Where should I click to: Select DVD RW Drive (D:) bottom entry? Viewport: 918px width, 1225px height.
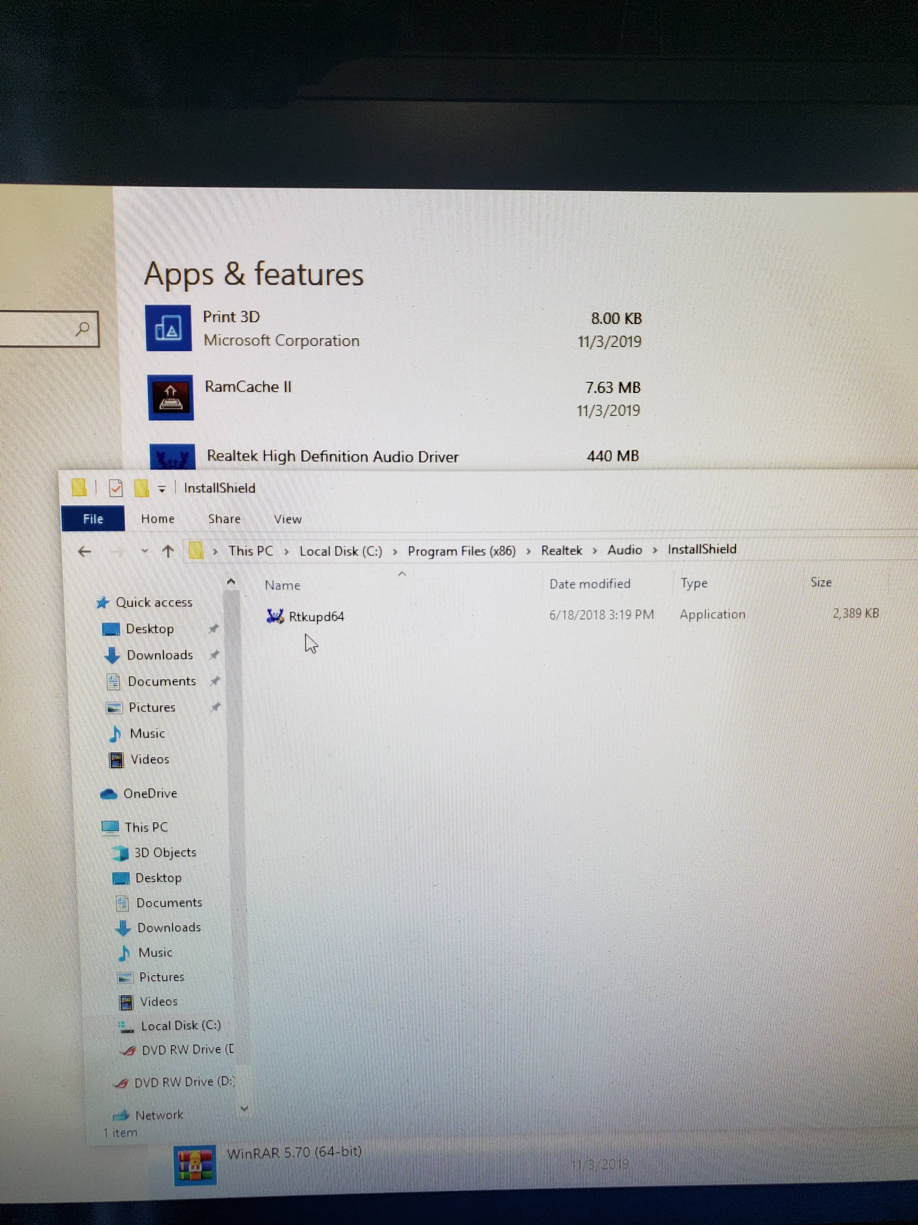(185, 1082)
